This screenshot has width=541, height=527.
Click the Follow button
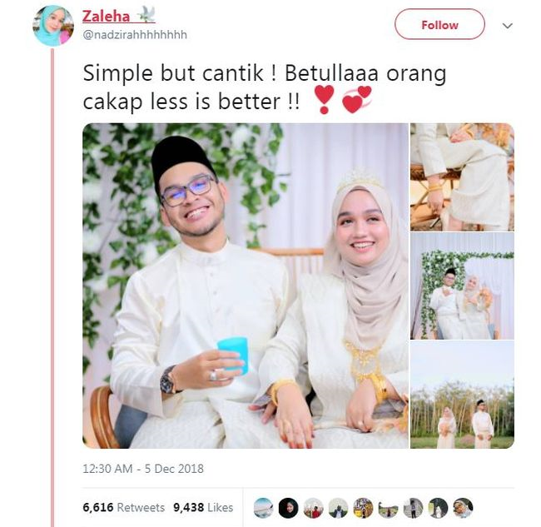point(439,24)
